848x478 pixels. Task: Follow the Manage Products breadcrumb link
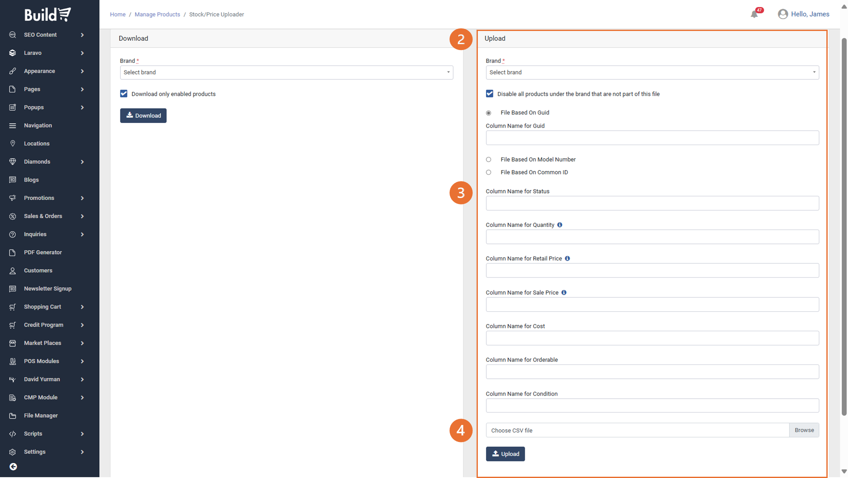tap(157, 14)
